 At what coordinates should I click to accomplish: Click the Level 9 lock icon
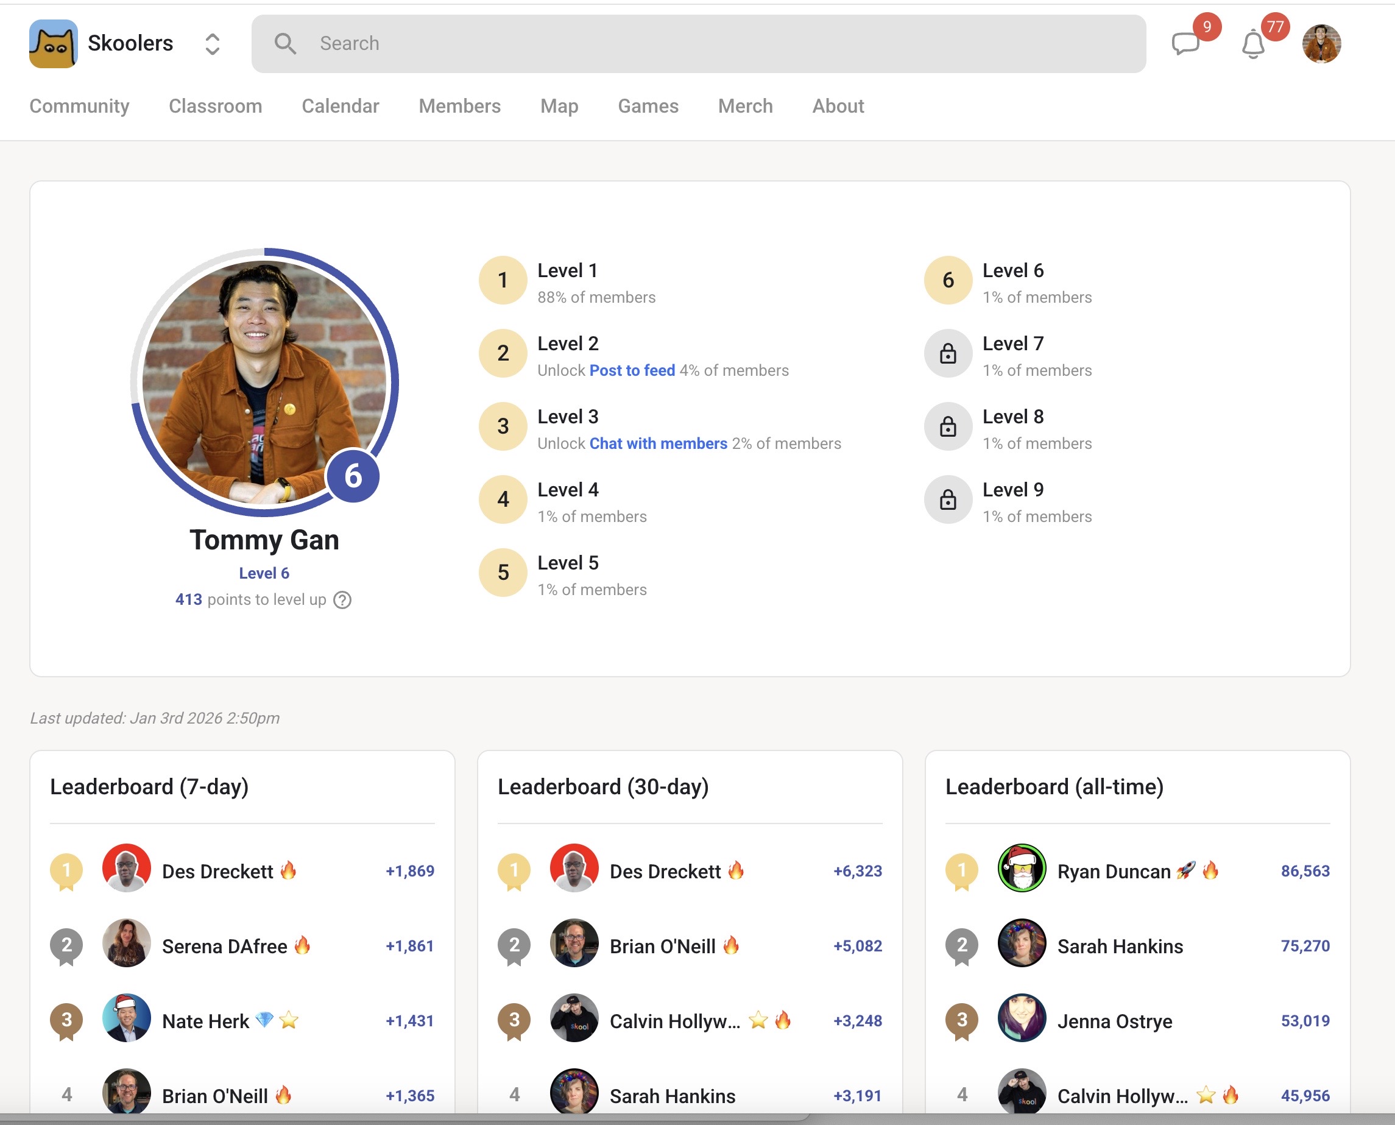click(x=948, y=499)
